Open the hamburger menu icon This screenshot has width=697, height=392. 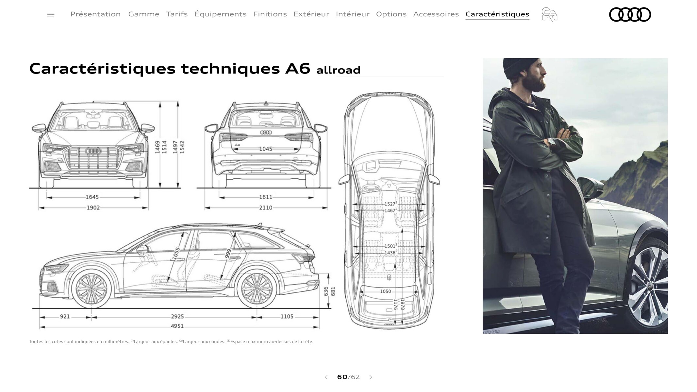tap(51, 14)
